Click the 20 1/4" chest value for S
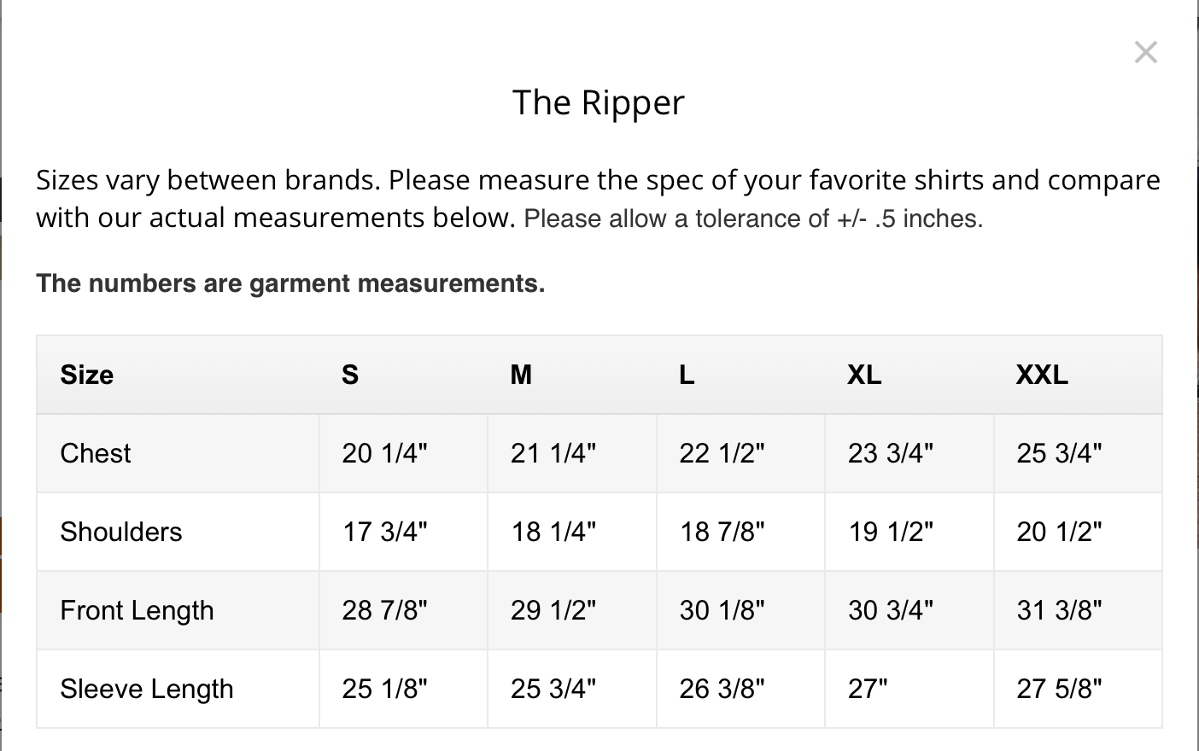Screen dimensions: 1199x751 click(x=384, y=453)
